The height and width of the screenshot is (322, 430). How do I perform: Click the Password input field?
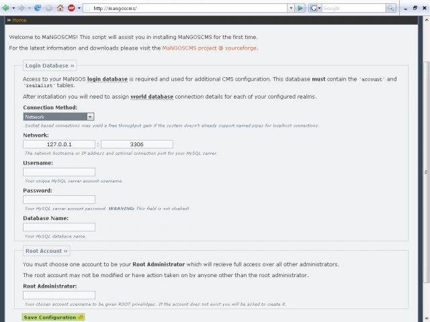59,200
